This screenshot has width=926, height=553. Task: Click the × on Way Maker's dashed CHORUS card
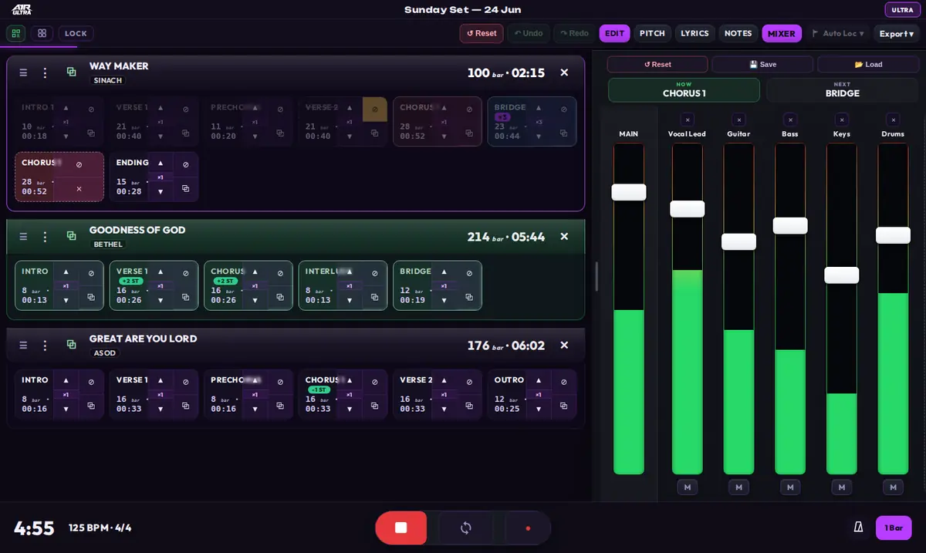pyautogui.click(x=79, y=189)
